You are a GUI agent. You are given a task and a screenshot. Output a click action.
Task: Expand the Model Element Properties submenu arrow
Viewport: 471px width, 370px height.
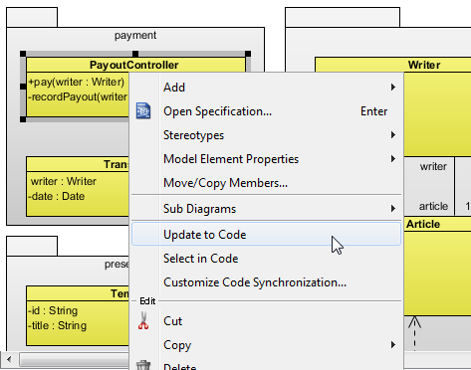pyautogui.click(x=393, y=159)
